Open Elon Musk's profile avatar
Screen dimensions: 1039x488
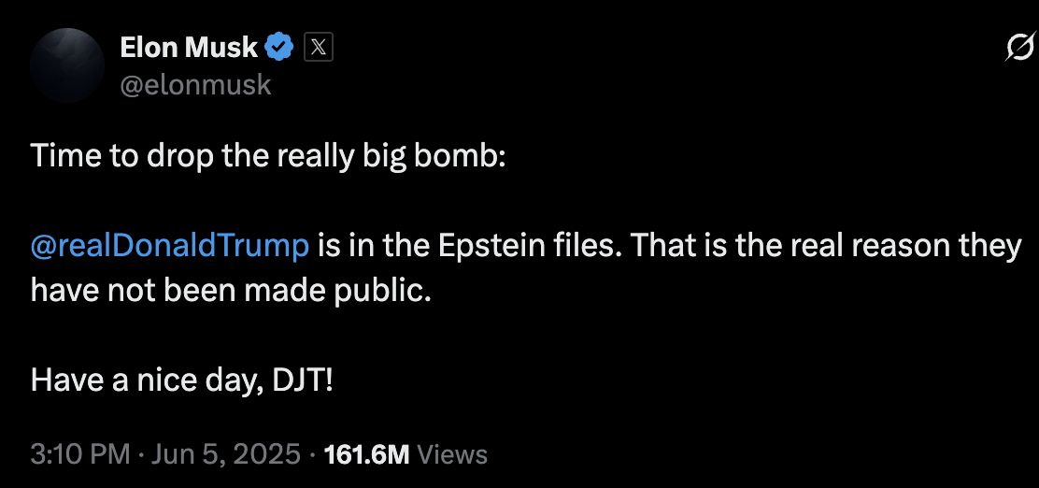[66, 65]
